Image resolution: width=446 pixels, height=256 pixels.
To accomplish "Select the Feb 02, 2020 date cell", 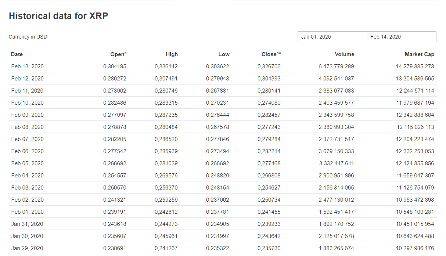I will [27, 200].
